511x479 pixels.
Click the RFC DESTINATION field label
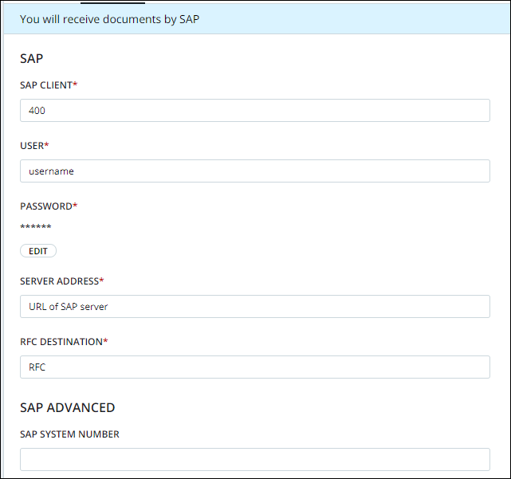pos(61,342)
